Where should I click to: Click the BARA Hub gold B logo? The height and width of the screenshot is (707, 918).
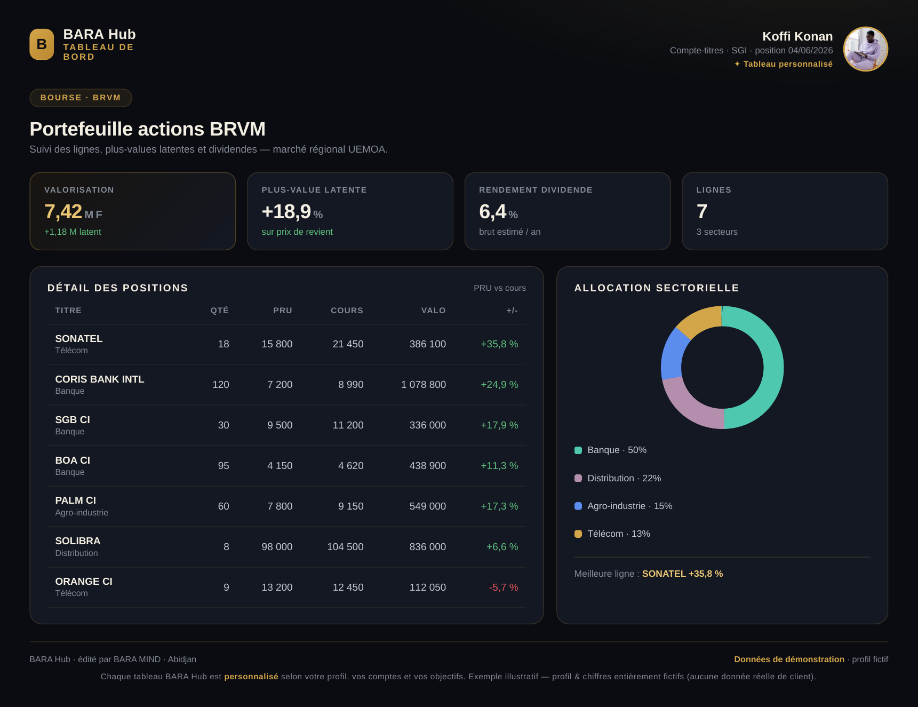[42, 44]
